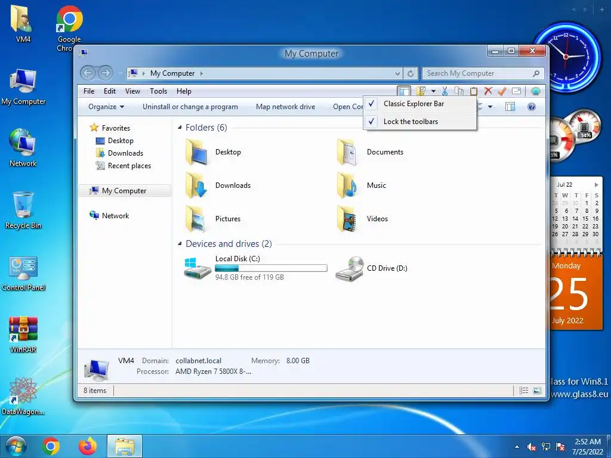Toggle the navigation pane toolbar icon
The image size is (611, 458).
[x=404, y=91]
